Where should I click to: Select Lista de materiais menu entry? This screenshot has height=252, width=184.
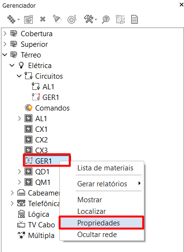point(105,168)
